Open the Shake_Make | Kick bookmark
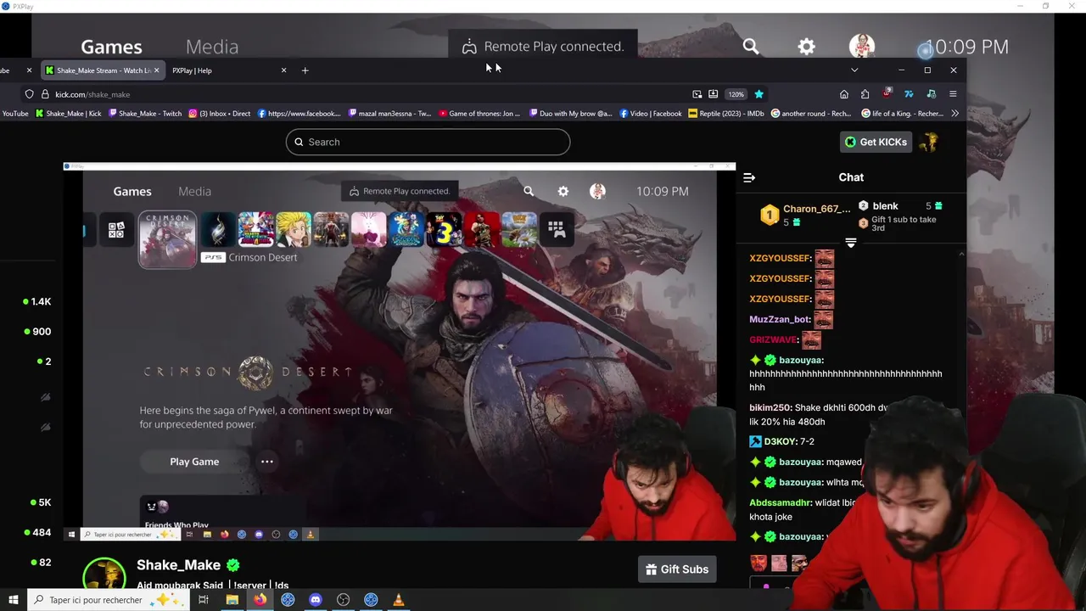 [x=68, y=114]
